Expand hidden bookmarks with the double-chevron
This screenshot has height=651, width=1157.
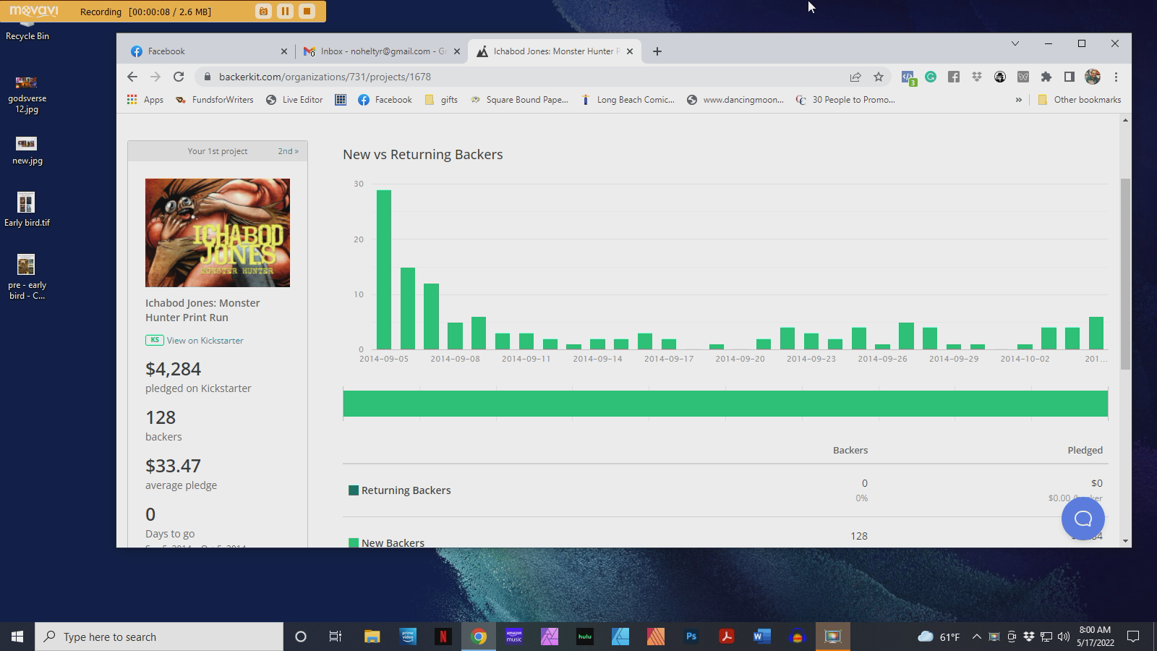tap(1020, 100)
